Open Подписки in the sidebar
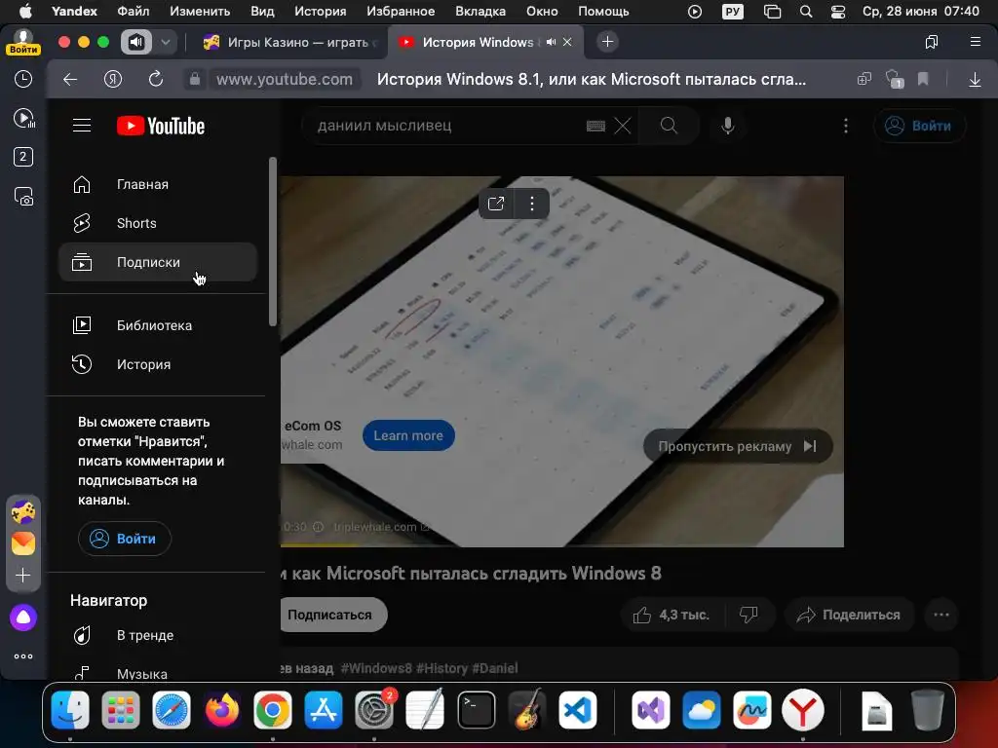The width and height of the screenshot is (998, 748). coord(158,262)
